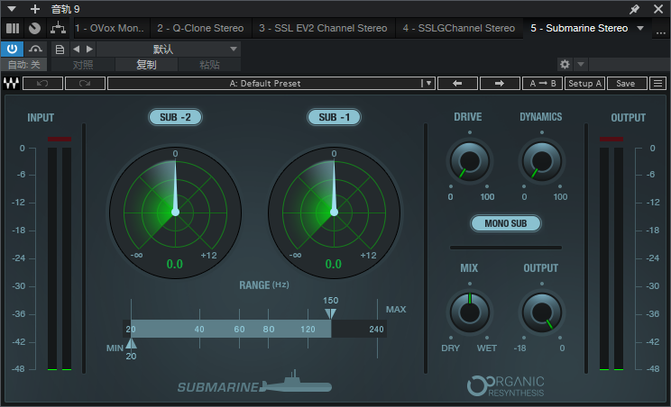Click the DYNAMICS knob
The height and width of the screenshot is (407, 671).
click(542, 161)
